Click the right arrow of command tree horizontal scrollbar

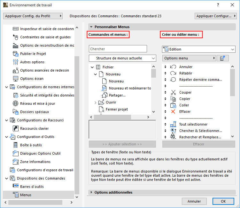pos(148,117)
